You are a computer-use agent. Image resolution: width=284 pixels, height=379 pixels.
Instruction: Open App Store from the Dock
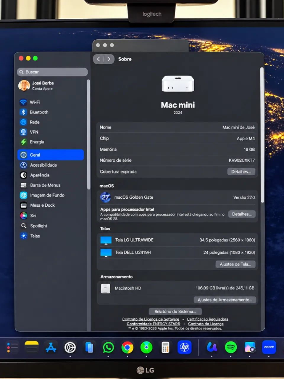[x=51, y=347]
